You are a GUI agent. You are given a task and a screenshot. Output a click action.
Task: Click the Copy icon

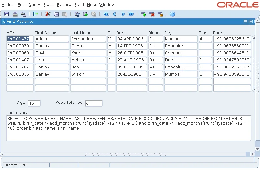(56, 14)
